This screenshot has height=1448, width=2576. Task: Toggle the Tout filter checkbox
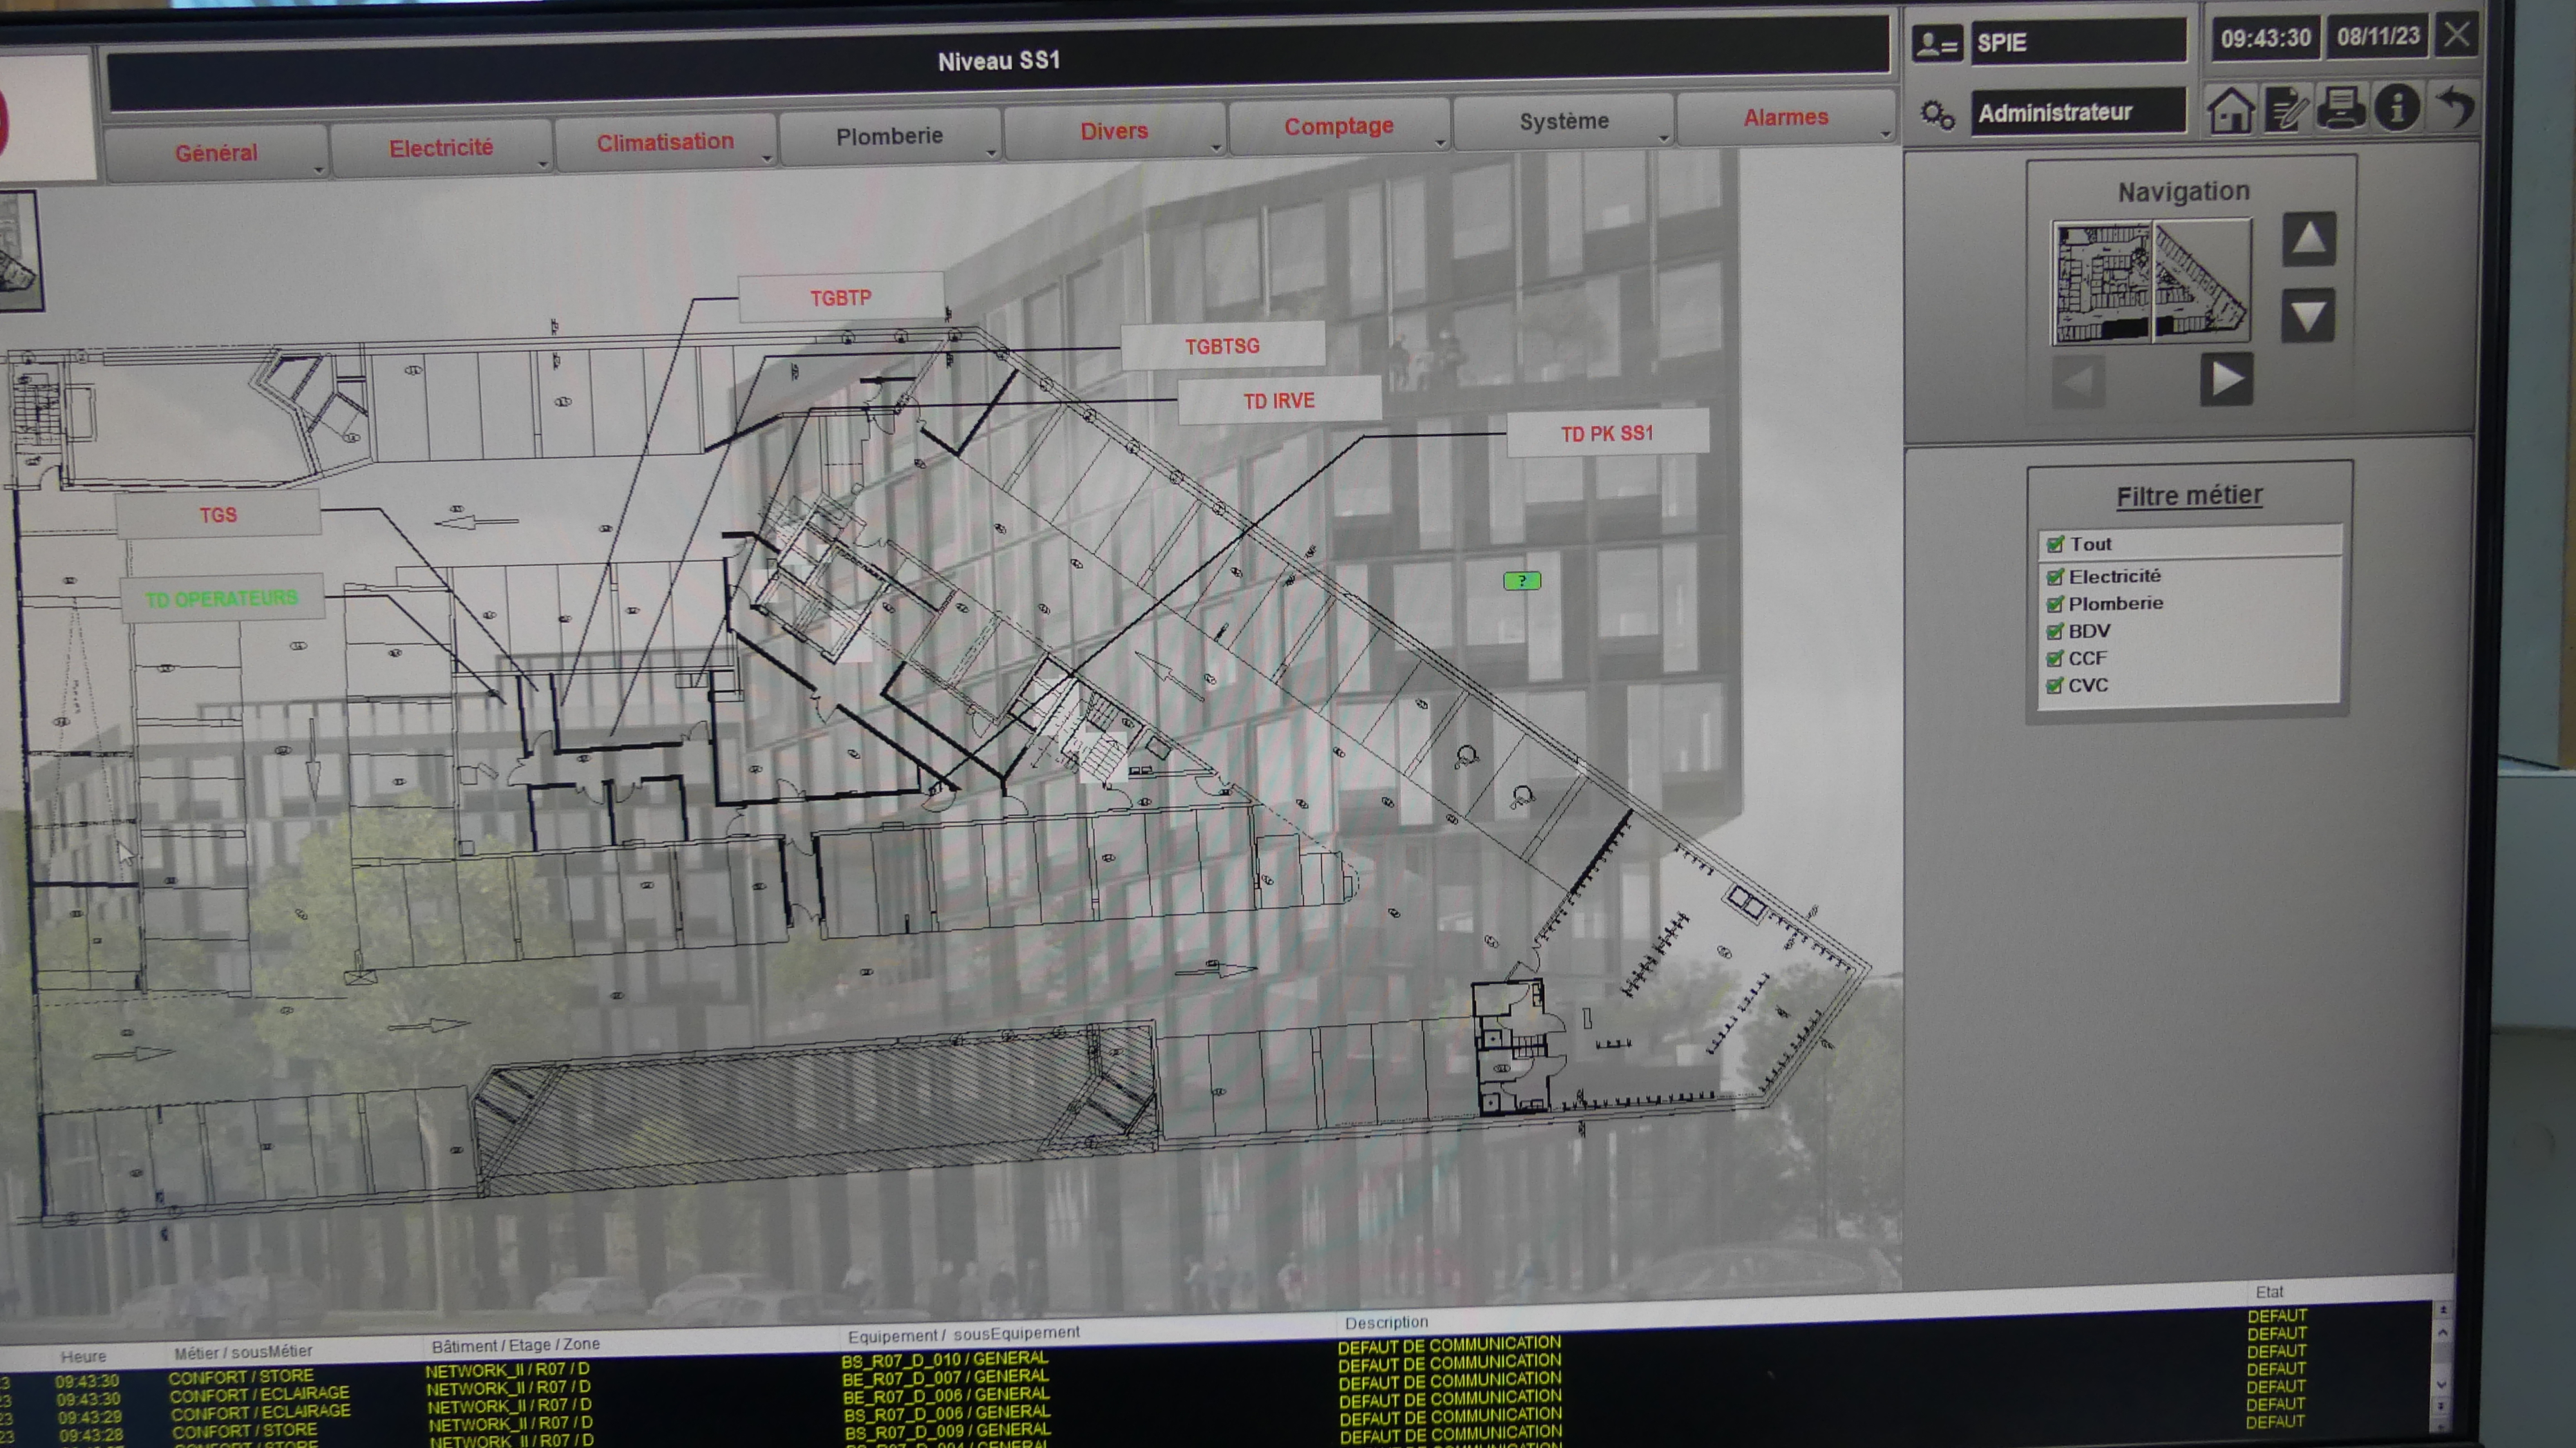2056,544
